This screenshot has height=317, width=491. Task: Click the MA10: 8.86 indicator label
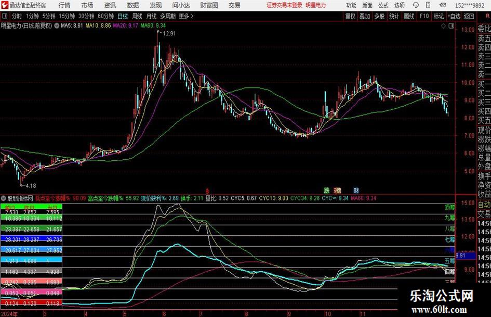[98, 26]
